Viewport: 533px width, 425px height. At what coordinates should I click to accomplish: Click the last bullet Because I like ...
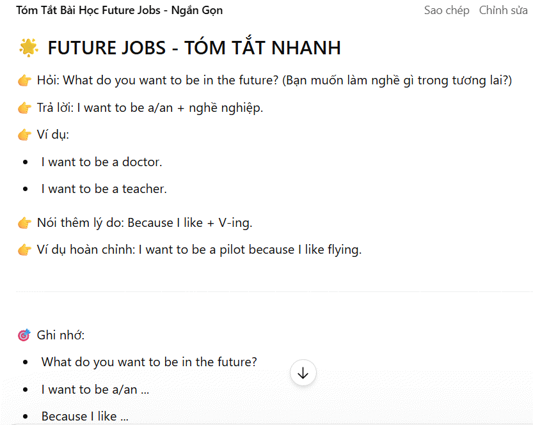coord(85,416)
